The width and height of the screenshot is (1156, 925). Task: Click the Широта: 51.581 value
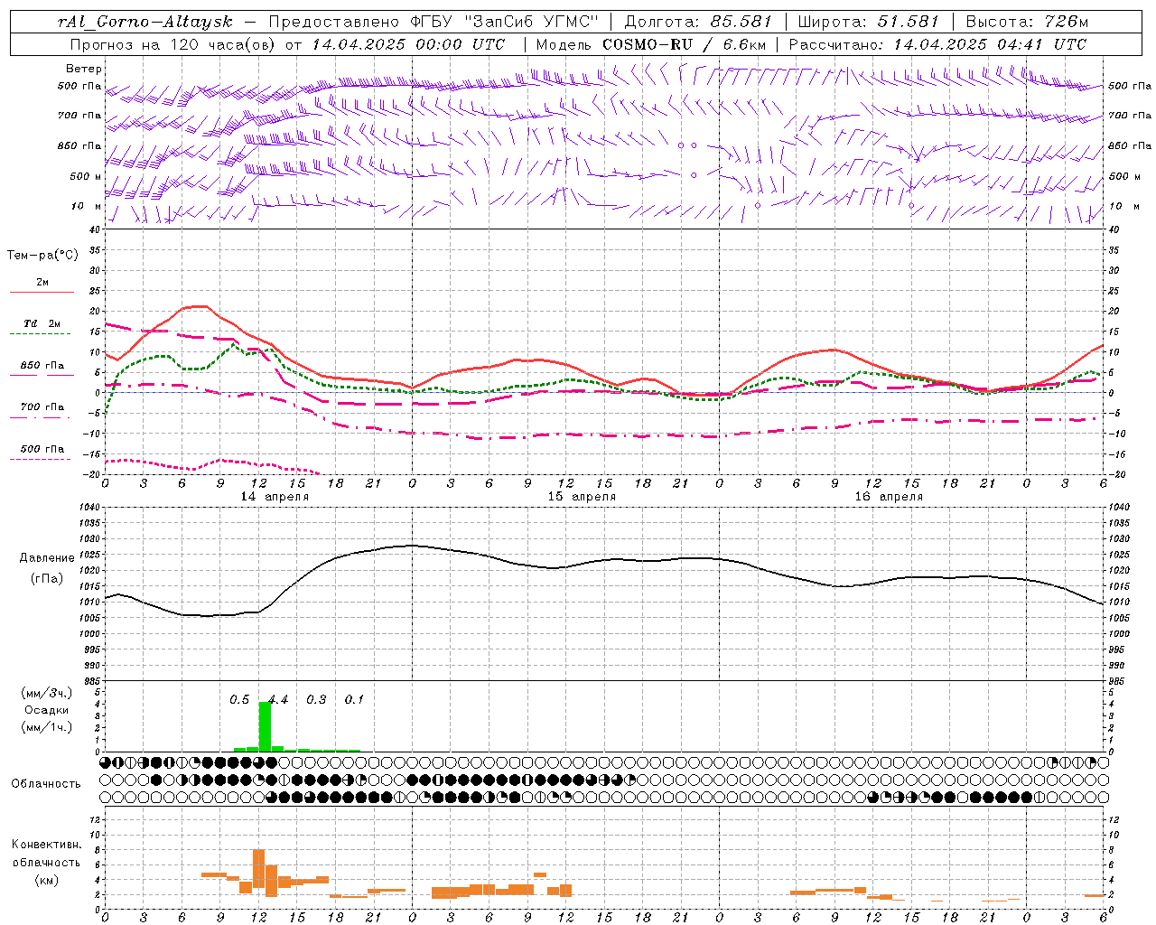868,22
